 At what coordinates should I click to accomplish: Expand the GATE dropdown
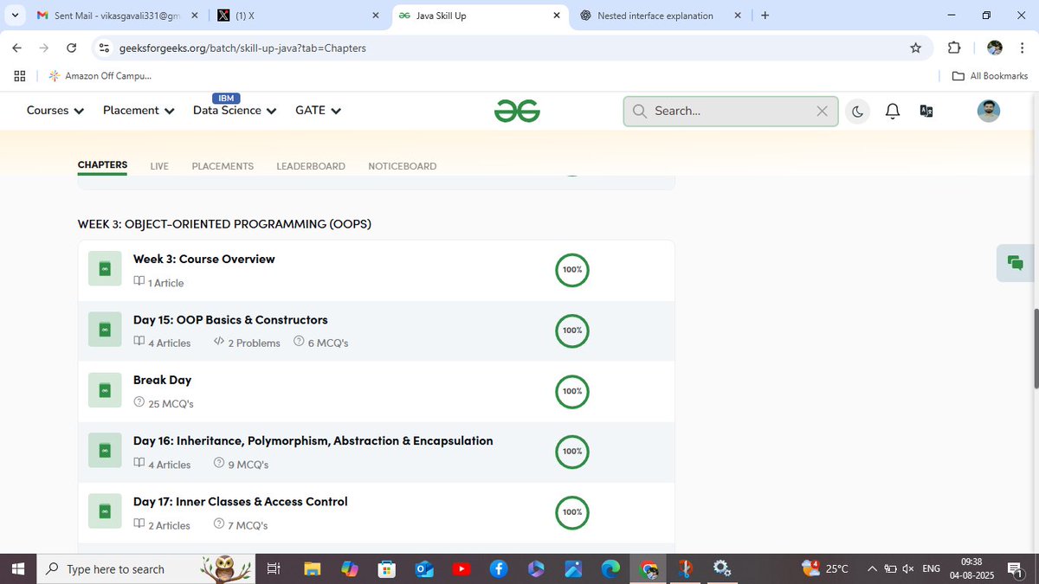pyautogui.click(x=319, y=111)
